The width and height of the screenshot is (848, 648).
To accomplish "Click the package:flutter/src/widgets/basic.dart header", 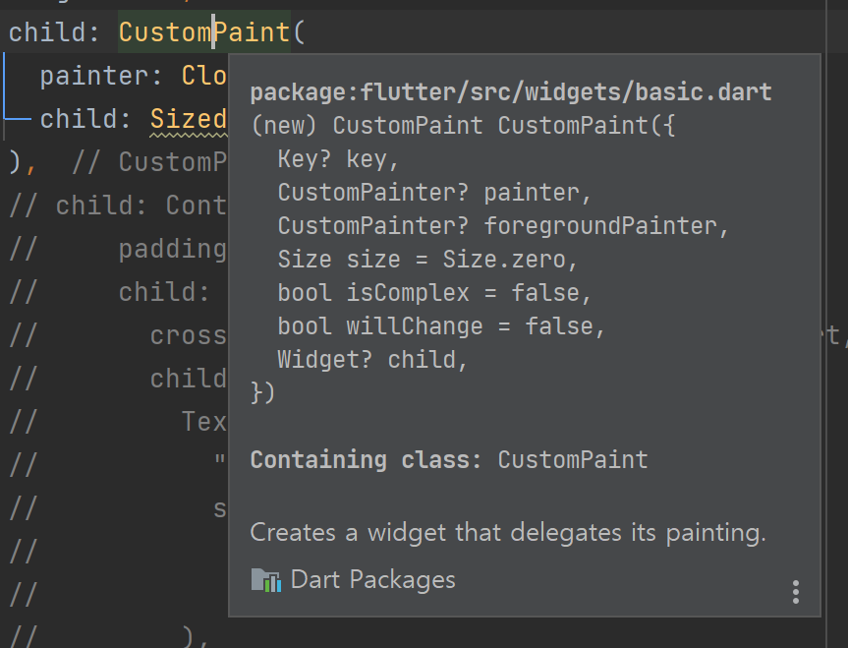I will pyautogui.click(x=511, y=92).
